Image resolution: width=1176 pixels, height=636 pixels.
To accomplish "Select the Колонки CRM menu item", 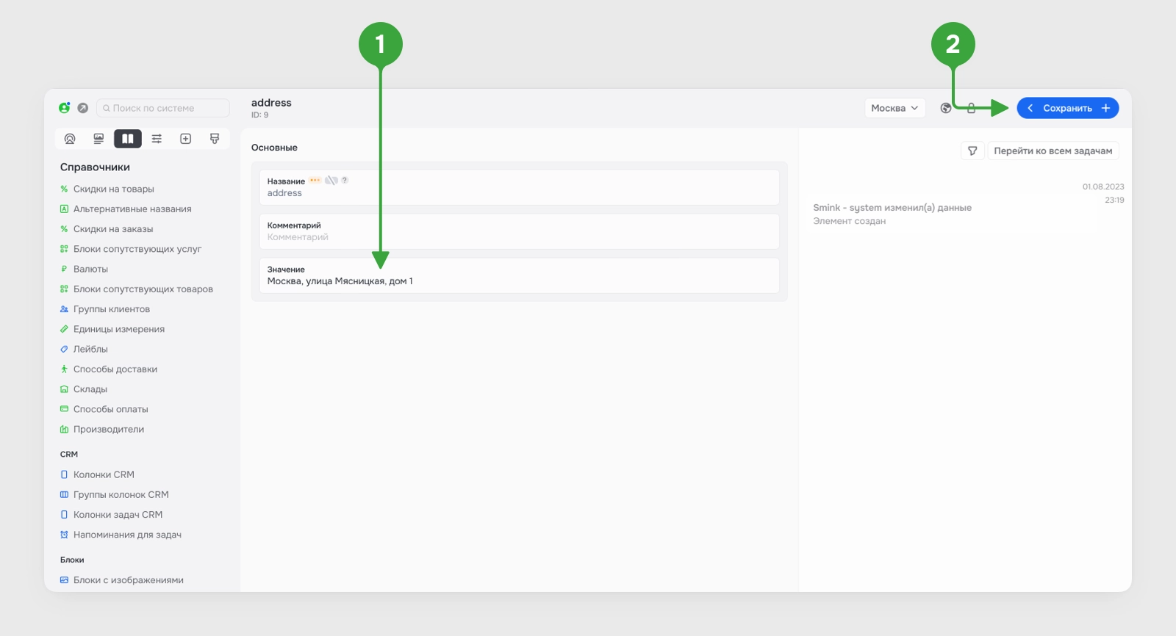I will point(104,474).
